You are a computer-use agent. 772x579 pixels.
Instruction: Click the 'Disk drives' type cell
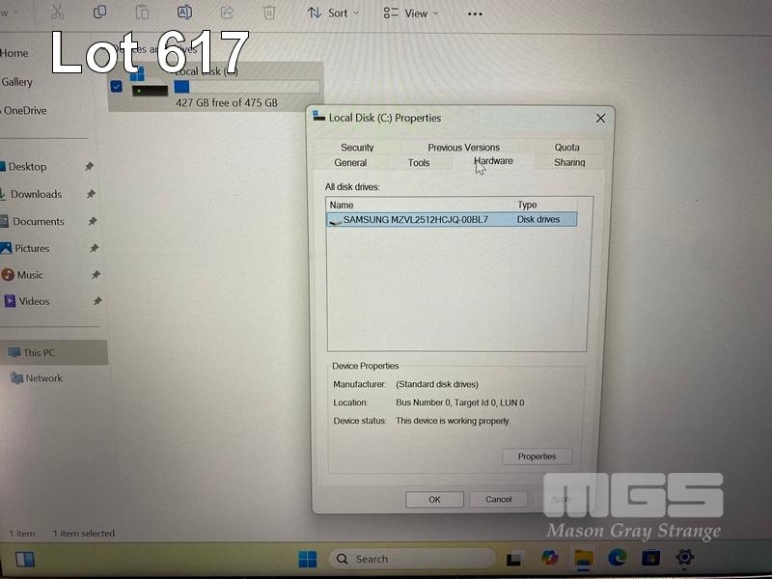[x=538, y=220]
